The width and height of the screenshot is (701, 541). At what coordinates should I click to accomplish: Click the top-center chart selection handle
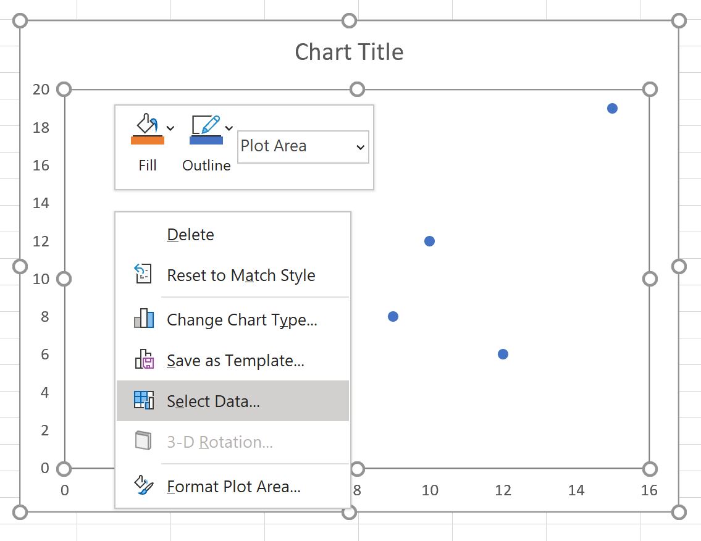[x=349, y=21]
